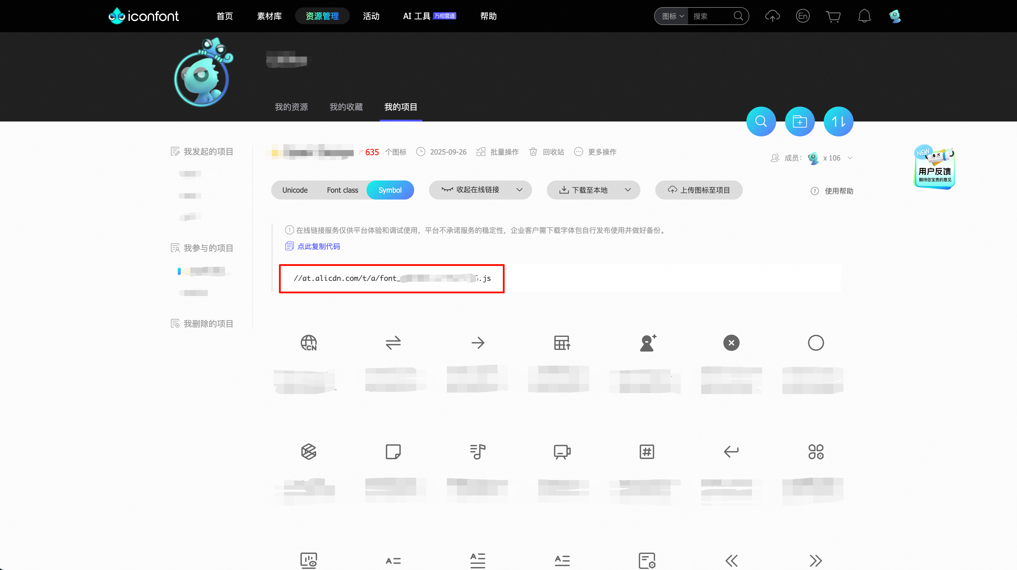Switch to Unicode mode

(294, 190)
